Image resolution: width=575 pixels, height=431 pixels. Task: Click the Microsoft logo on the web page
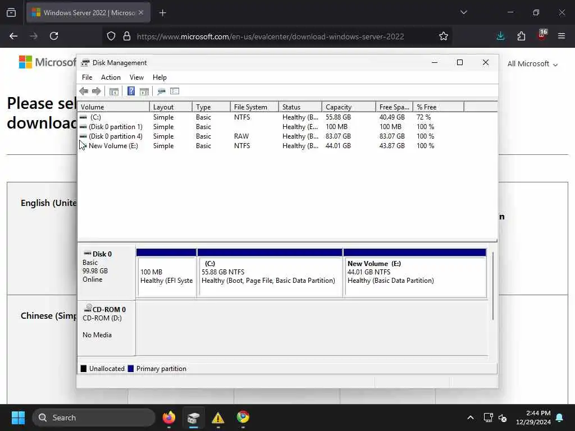click(x=48, y=62)
